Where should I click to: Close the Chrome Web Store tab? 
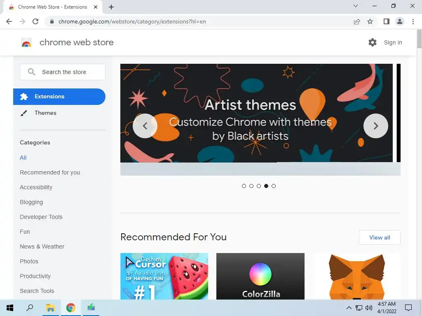click(96, 7)
